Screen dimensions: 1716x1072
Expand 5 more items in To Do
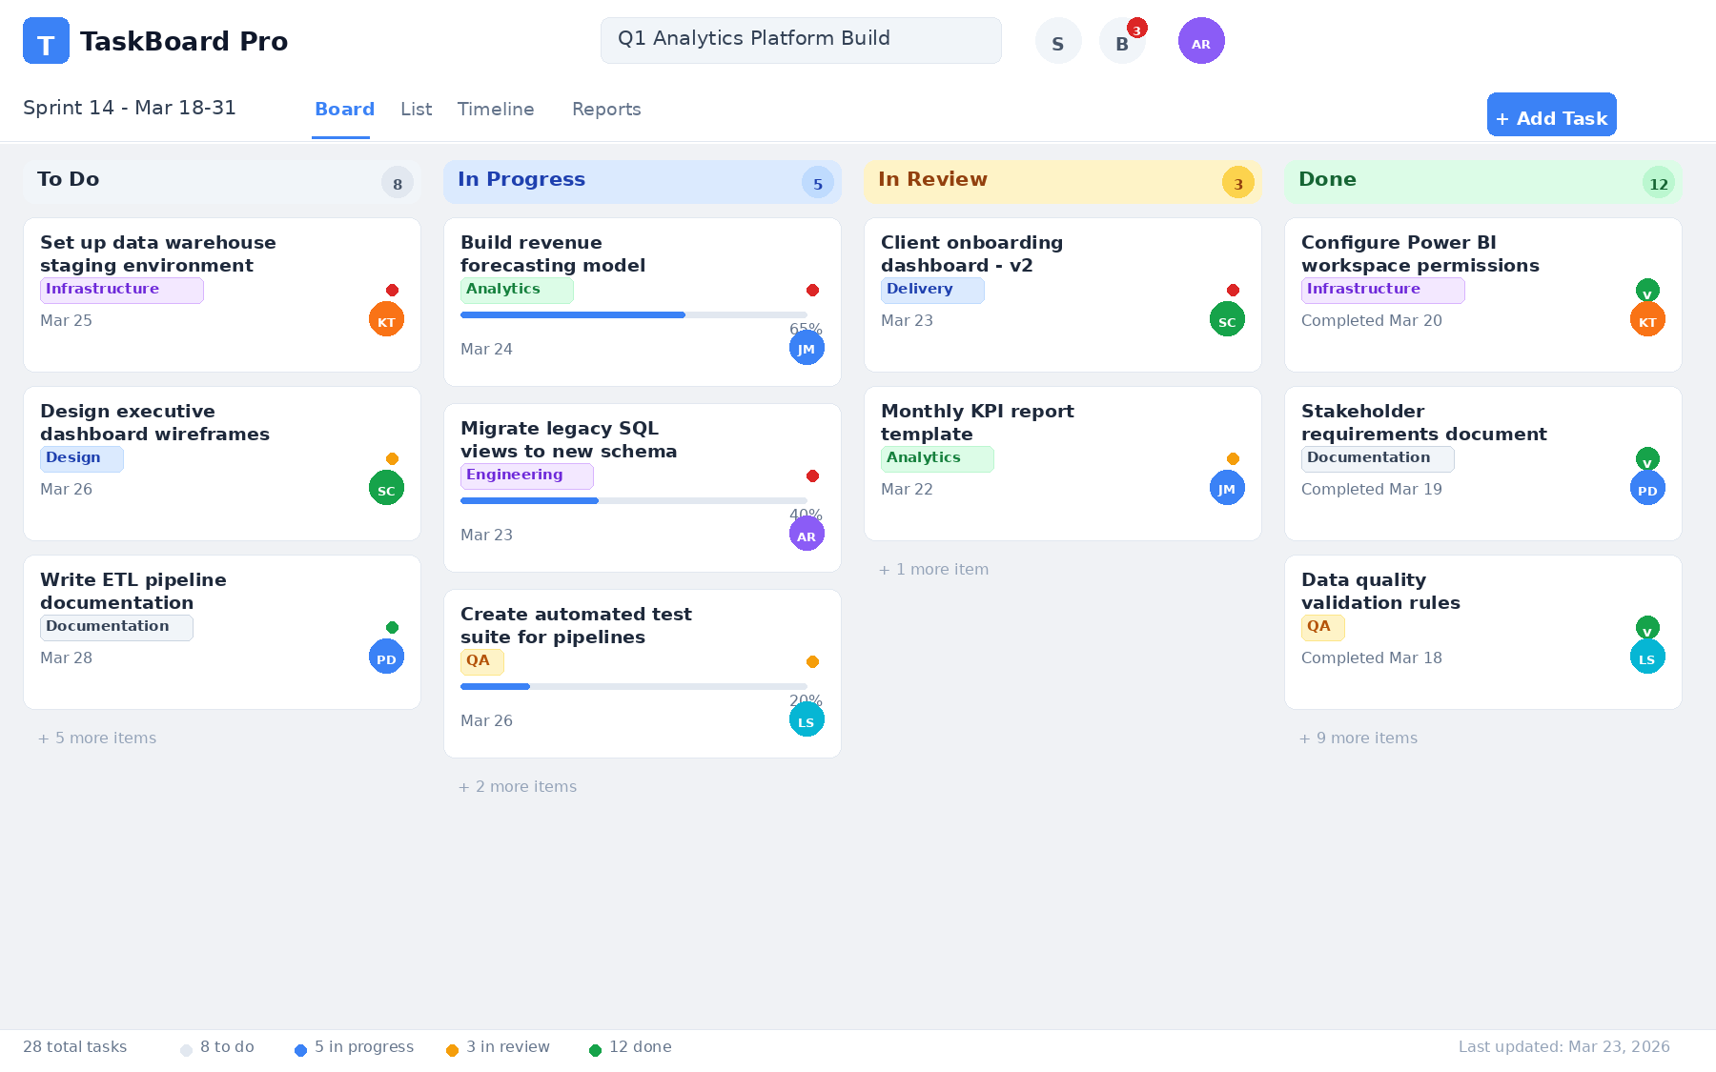click(97, 738)
